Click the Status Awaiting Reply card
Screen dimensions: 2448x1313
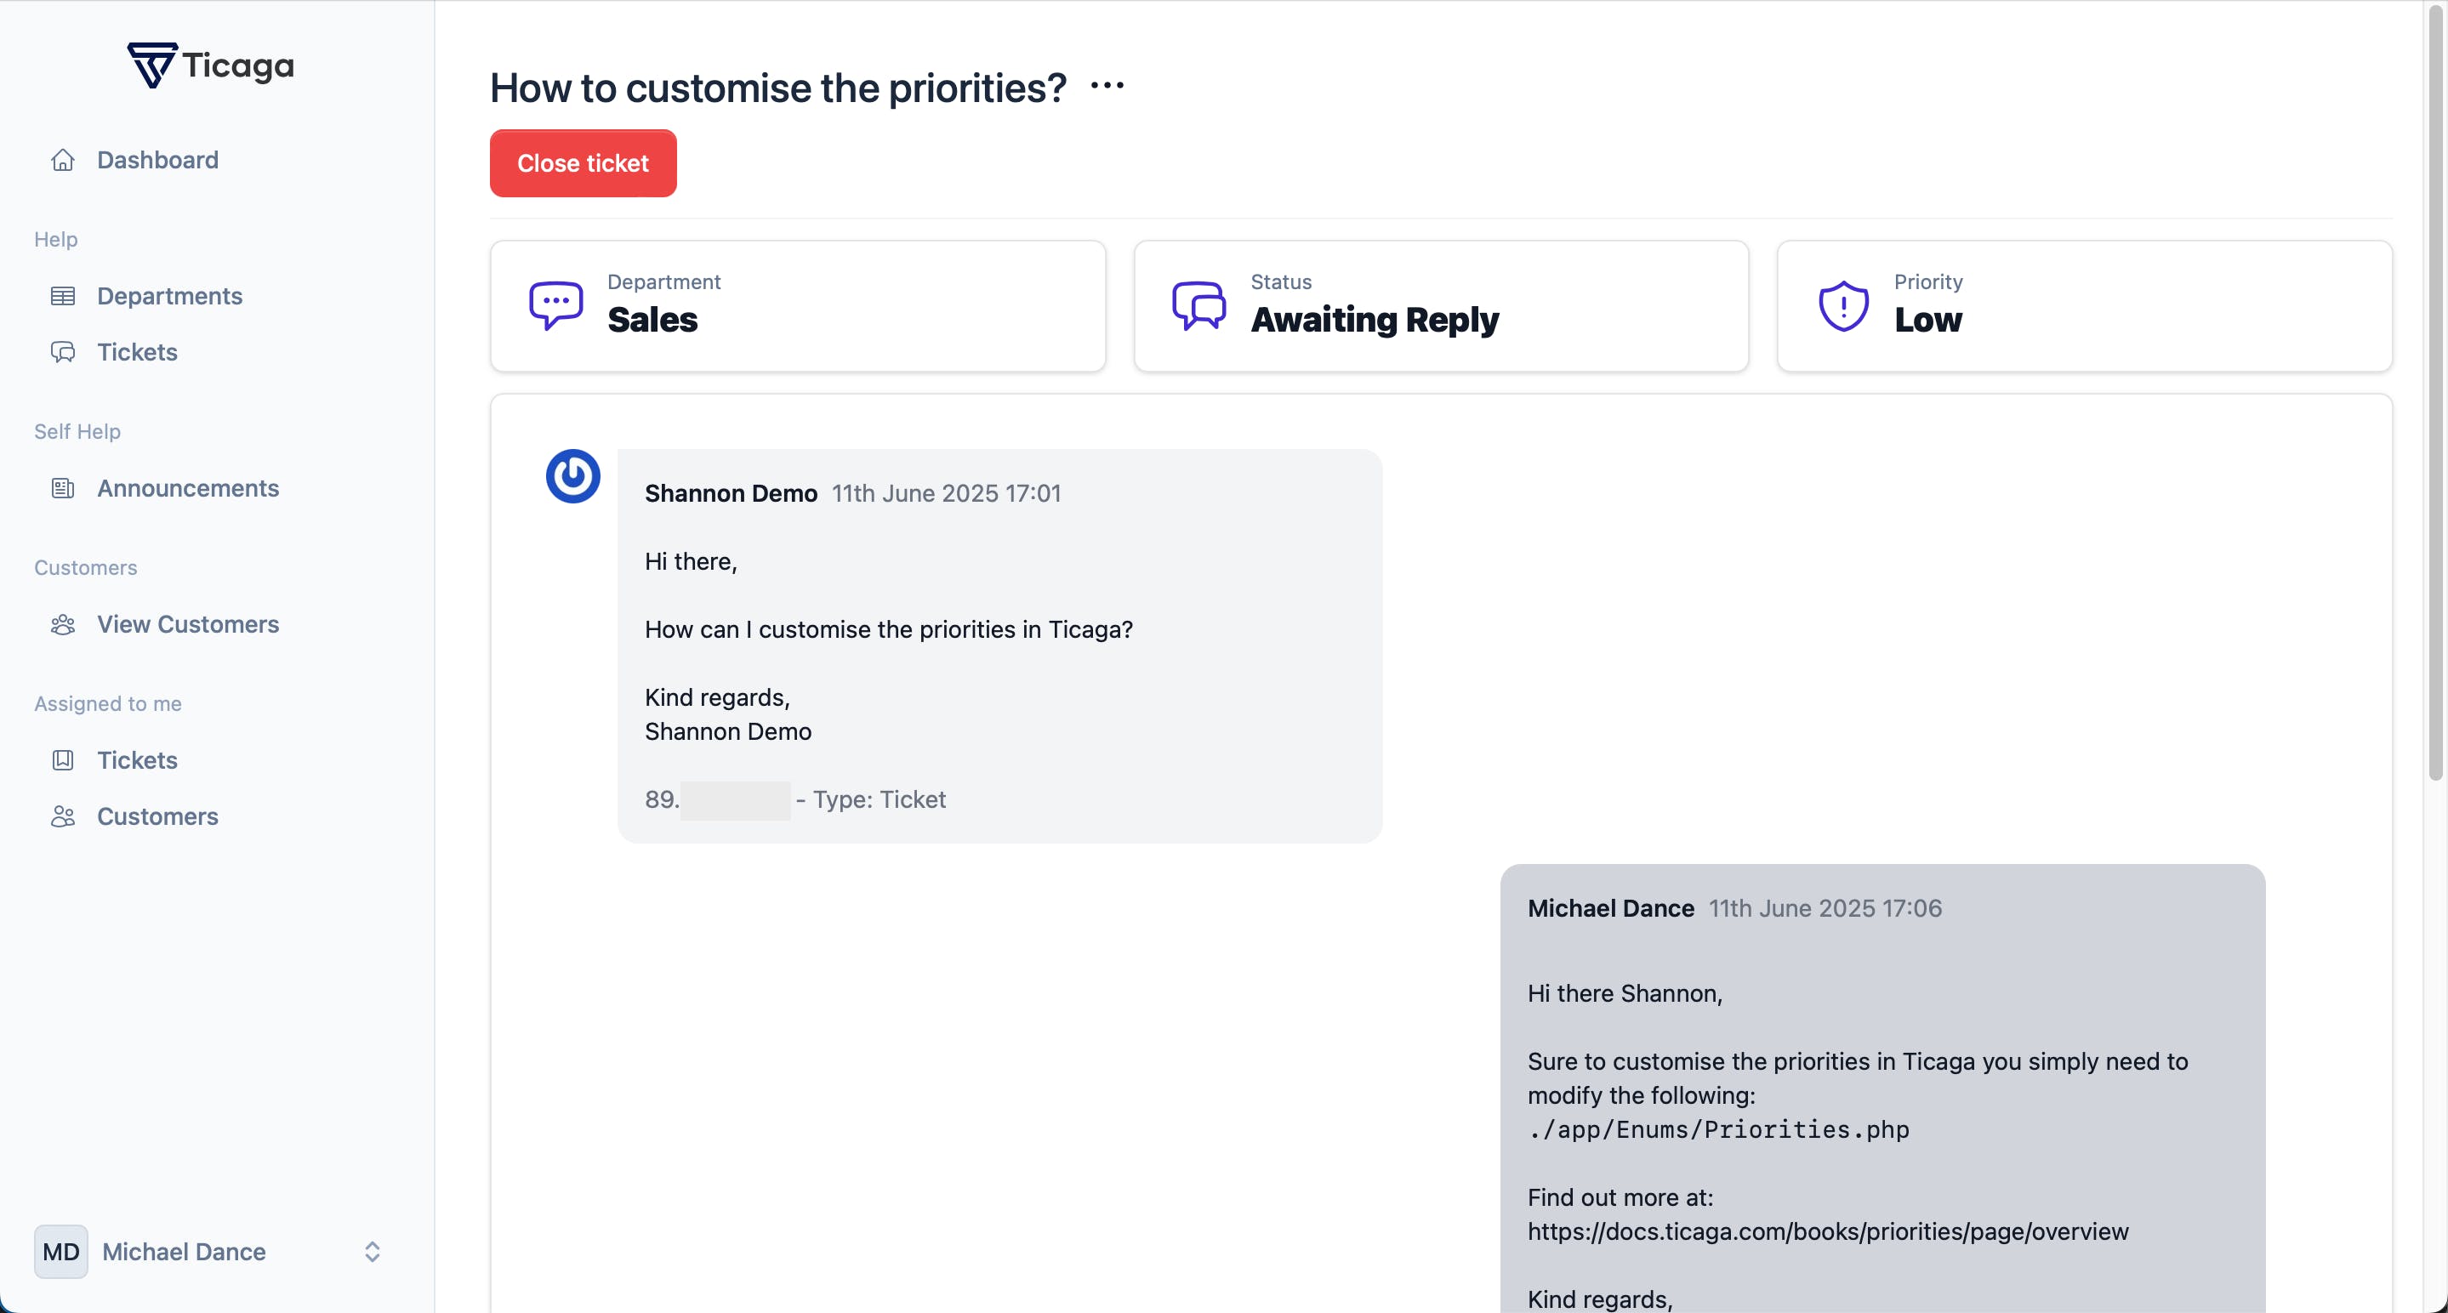[x=1441, y=306]
